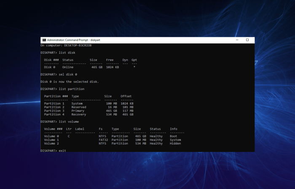
Task: Click the 'FAT32' filesystem of Volume 1
Action: click(x=103, y=140)
